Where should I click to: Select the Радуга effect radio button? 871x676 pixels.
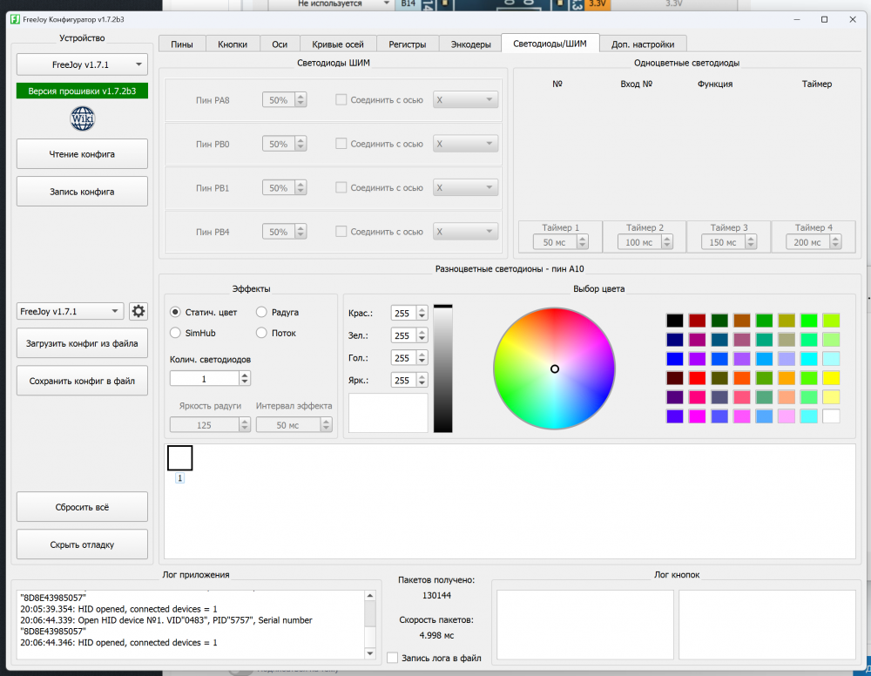click(262, 312)
